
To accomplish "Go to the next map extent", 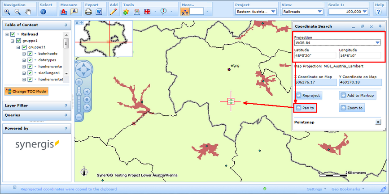I will (x=87, y=107).
